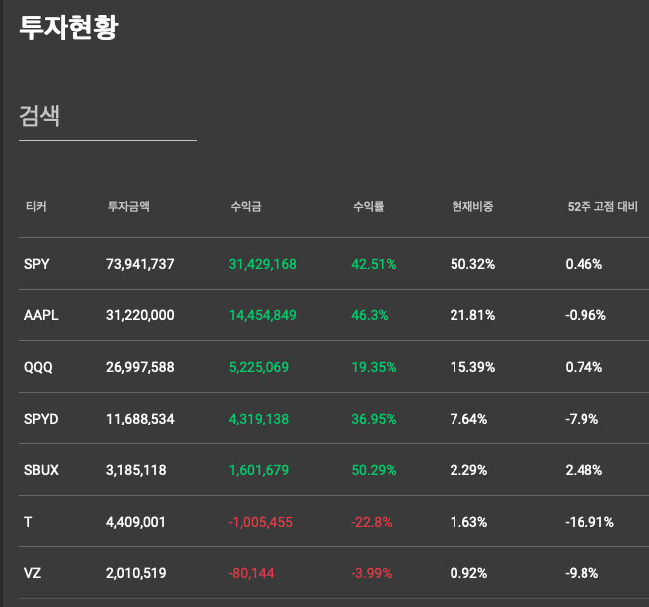Click the 2.48% 52-week high value
The height and width of the screenshot is (607, 649).
[584, 470]
